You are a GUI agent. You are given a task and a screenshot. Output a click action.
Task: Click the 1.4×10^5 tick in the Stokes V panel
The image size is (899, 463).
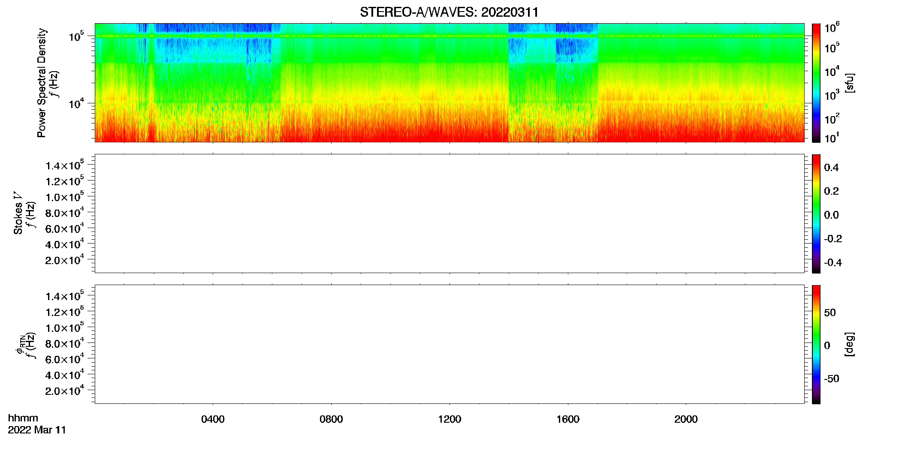(x=65, y=165)
